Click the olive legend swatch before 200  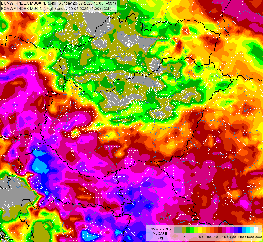(184, 230)
